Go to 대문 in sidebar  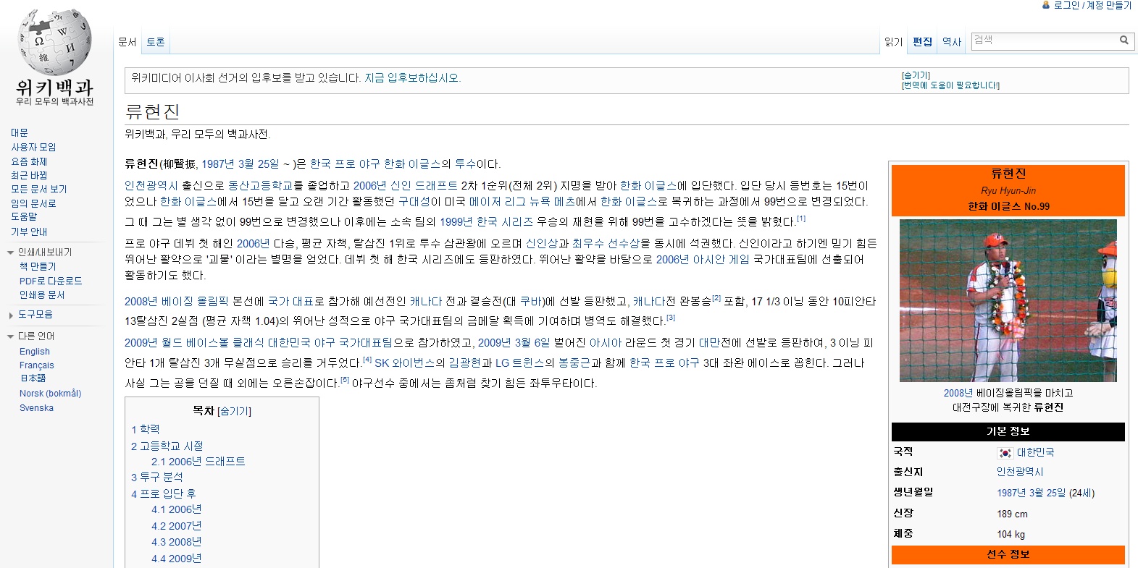click(20, 133)
